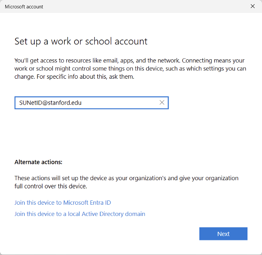This screenshot has height=255, width=262.
Task: Click the Set up a work or school account heading
Action: click(81, 41)
